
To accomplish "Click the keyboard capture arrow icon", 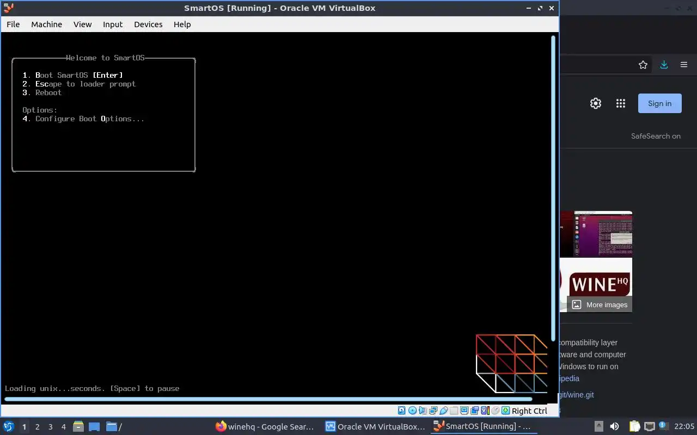I will tap(505, 411).
